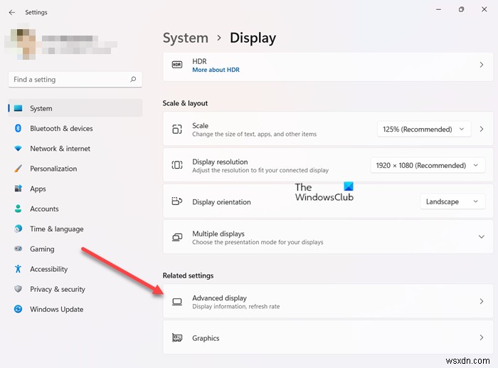Click the Multiple displays icon
The width and height of the screenshot is (498, 368).
177,237
